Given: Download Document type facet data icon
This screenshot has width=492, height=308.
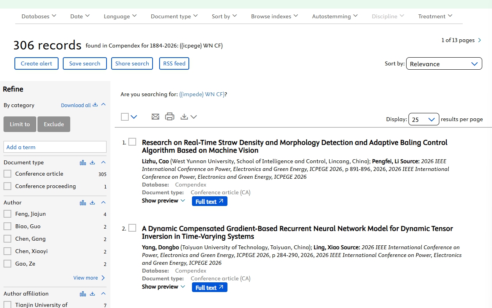Looking at the screenshot, I should (x=92, y=162).
